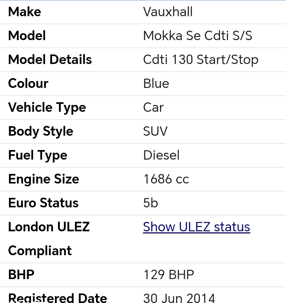Tap the London ULEZ Compliant label

click(x=49, y=238)
